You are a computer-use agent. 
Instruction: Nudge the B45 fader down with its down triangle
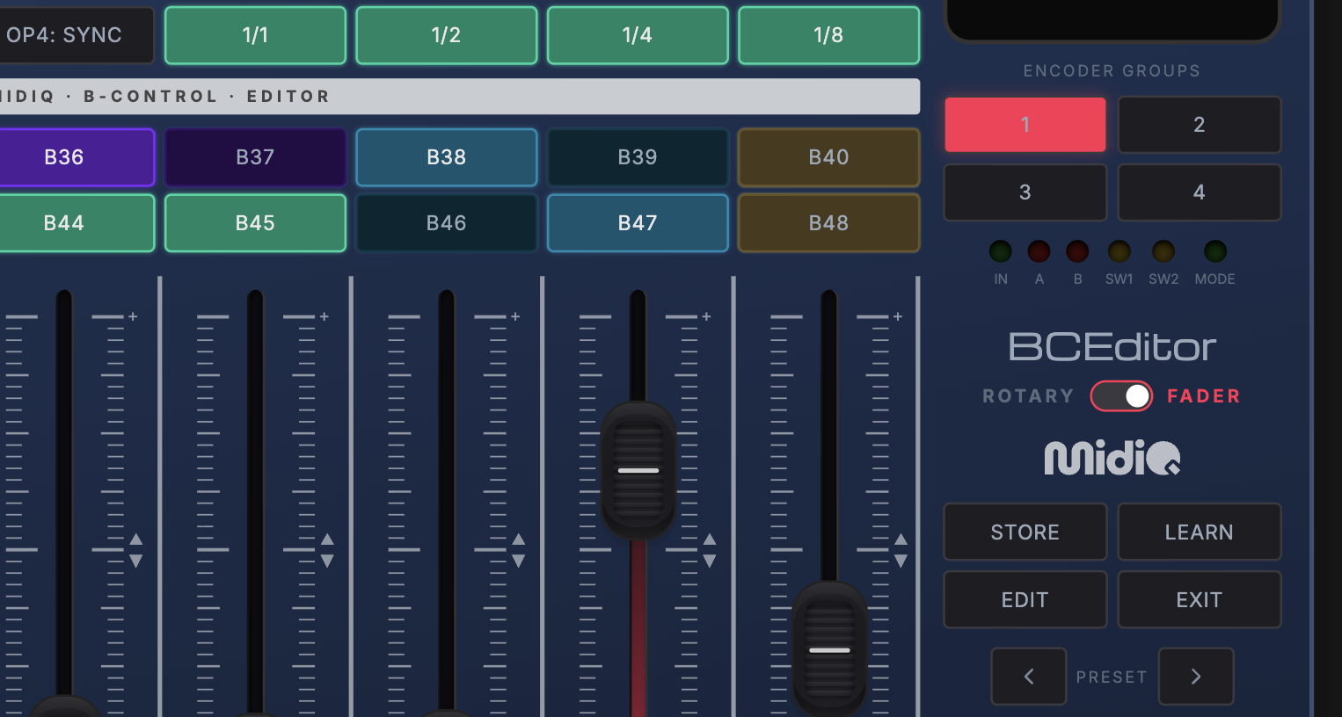(x=327, y=561)
